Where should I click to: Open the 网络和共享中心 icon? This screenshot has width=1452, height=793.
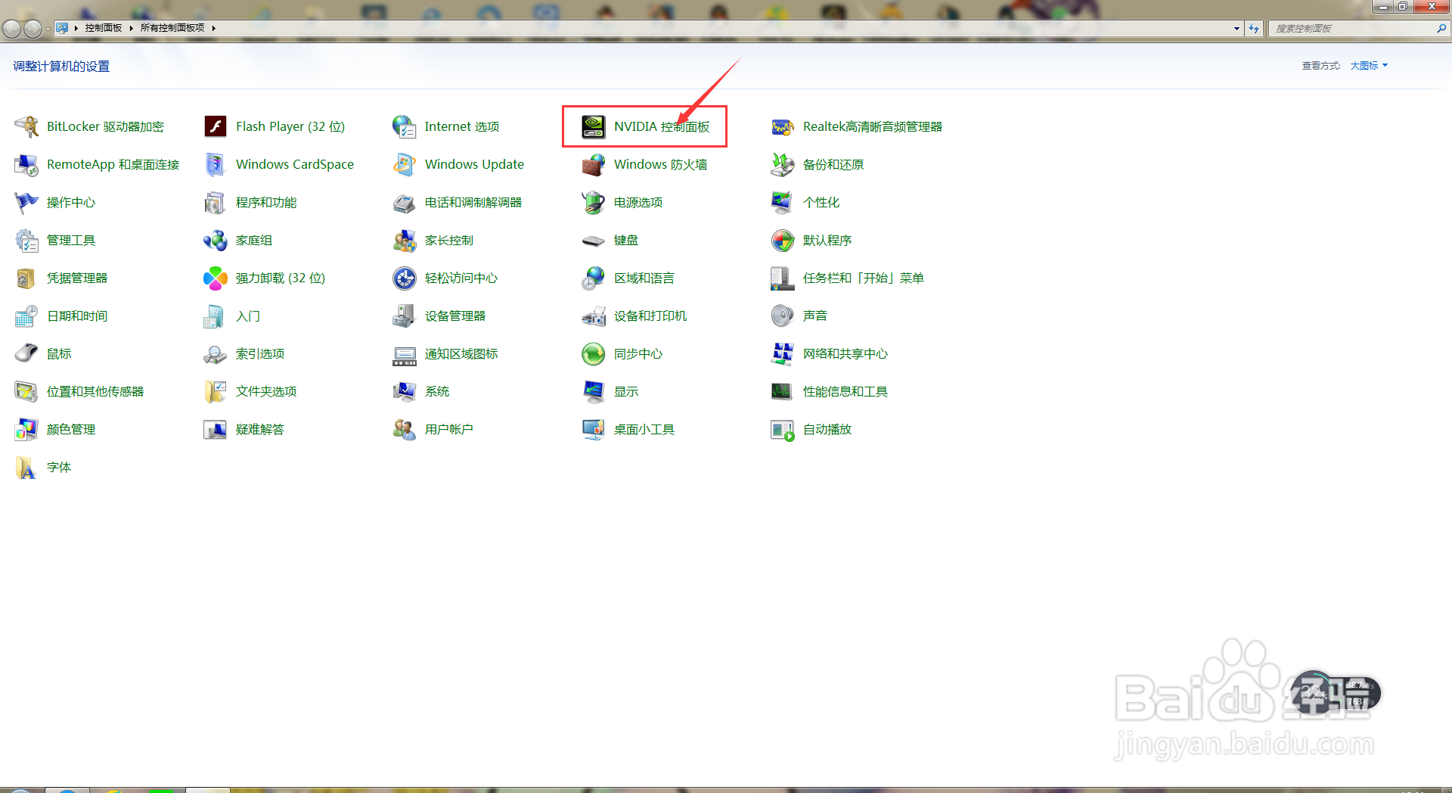[x=783, y=353]
